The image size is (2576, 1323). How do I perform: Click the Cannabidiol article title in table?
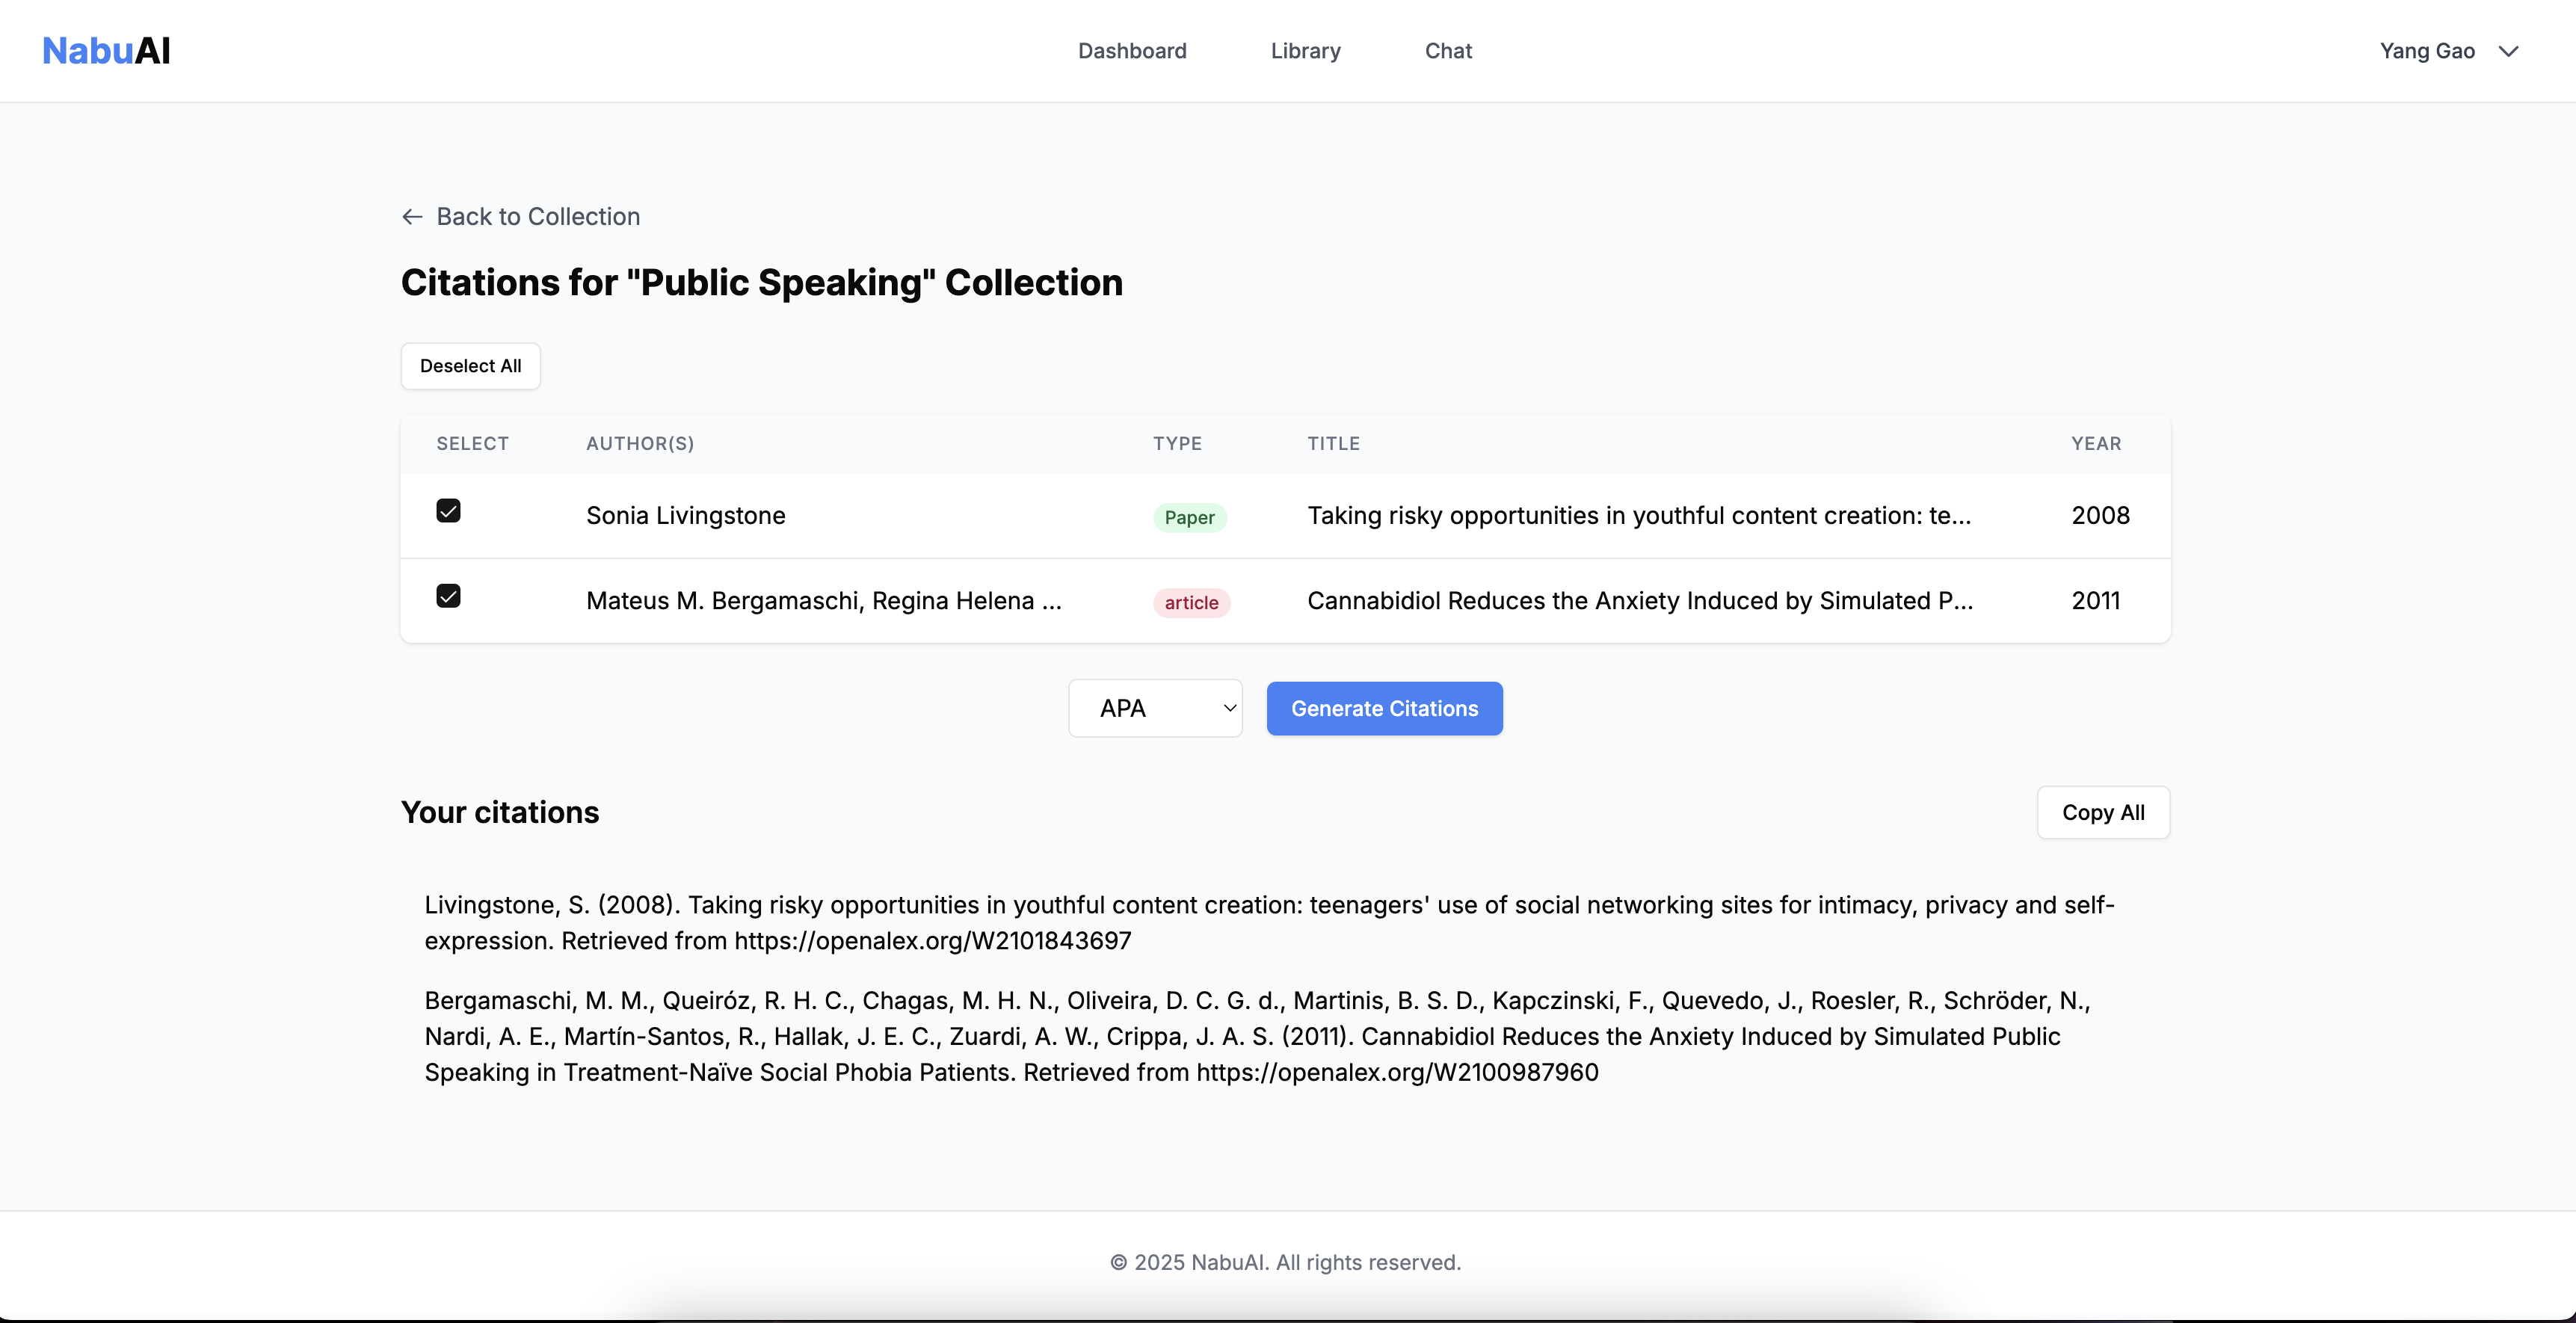coord(1639,600)
